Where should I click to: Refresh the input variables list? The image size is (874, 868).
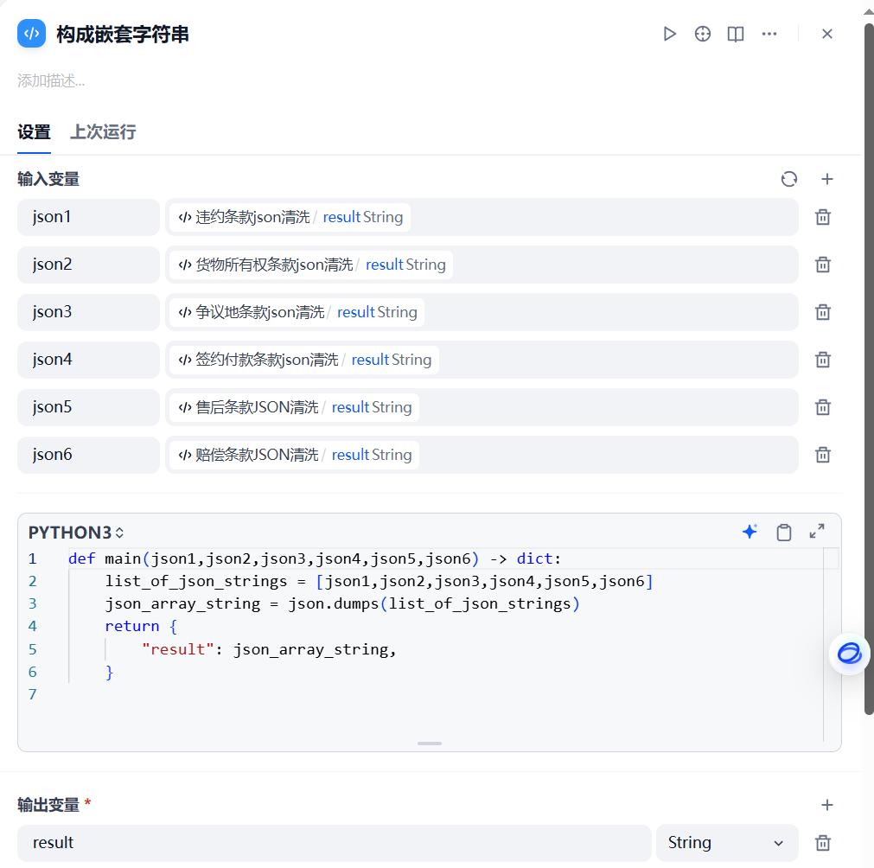pos(789,179)
